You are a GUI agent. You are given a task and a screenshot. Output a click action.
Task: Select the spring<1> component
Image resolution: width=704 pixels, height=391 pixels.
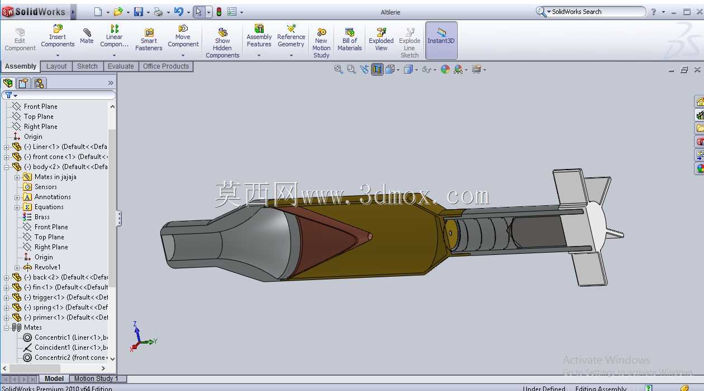(x=60, y=307)
